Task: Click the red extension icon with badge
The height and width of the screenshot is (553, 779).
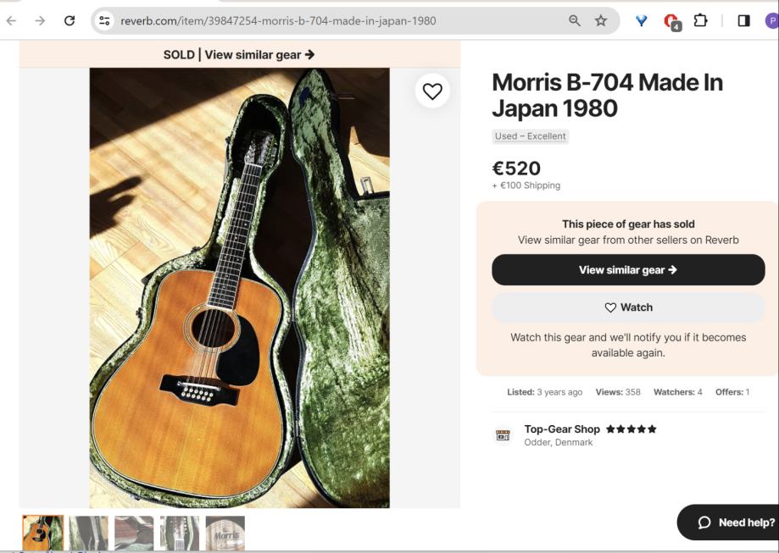Action: tap(671, 21)
